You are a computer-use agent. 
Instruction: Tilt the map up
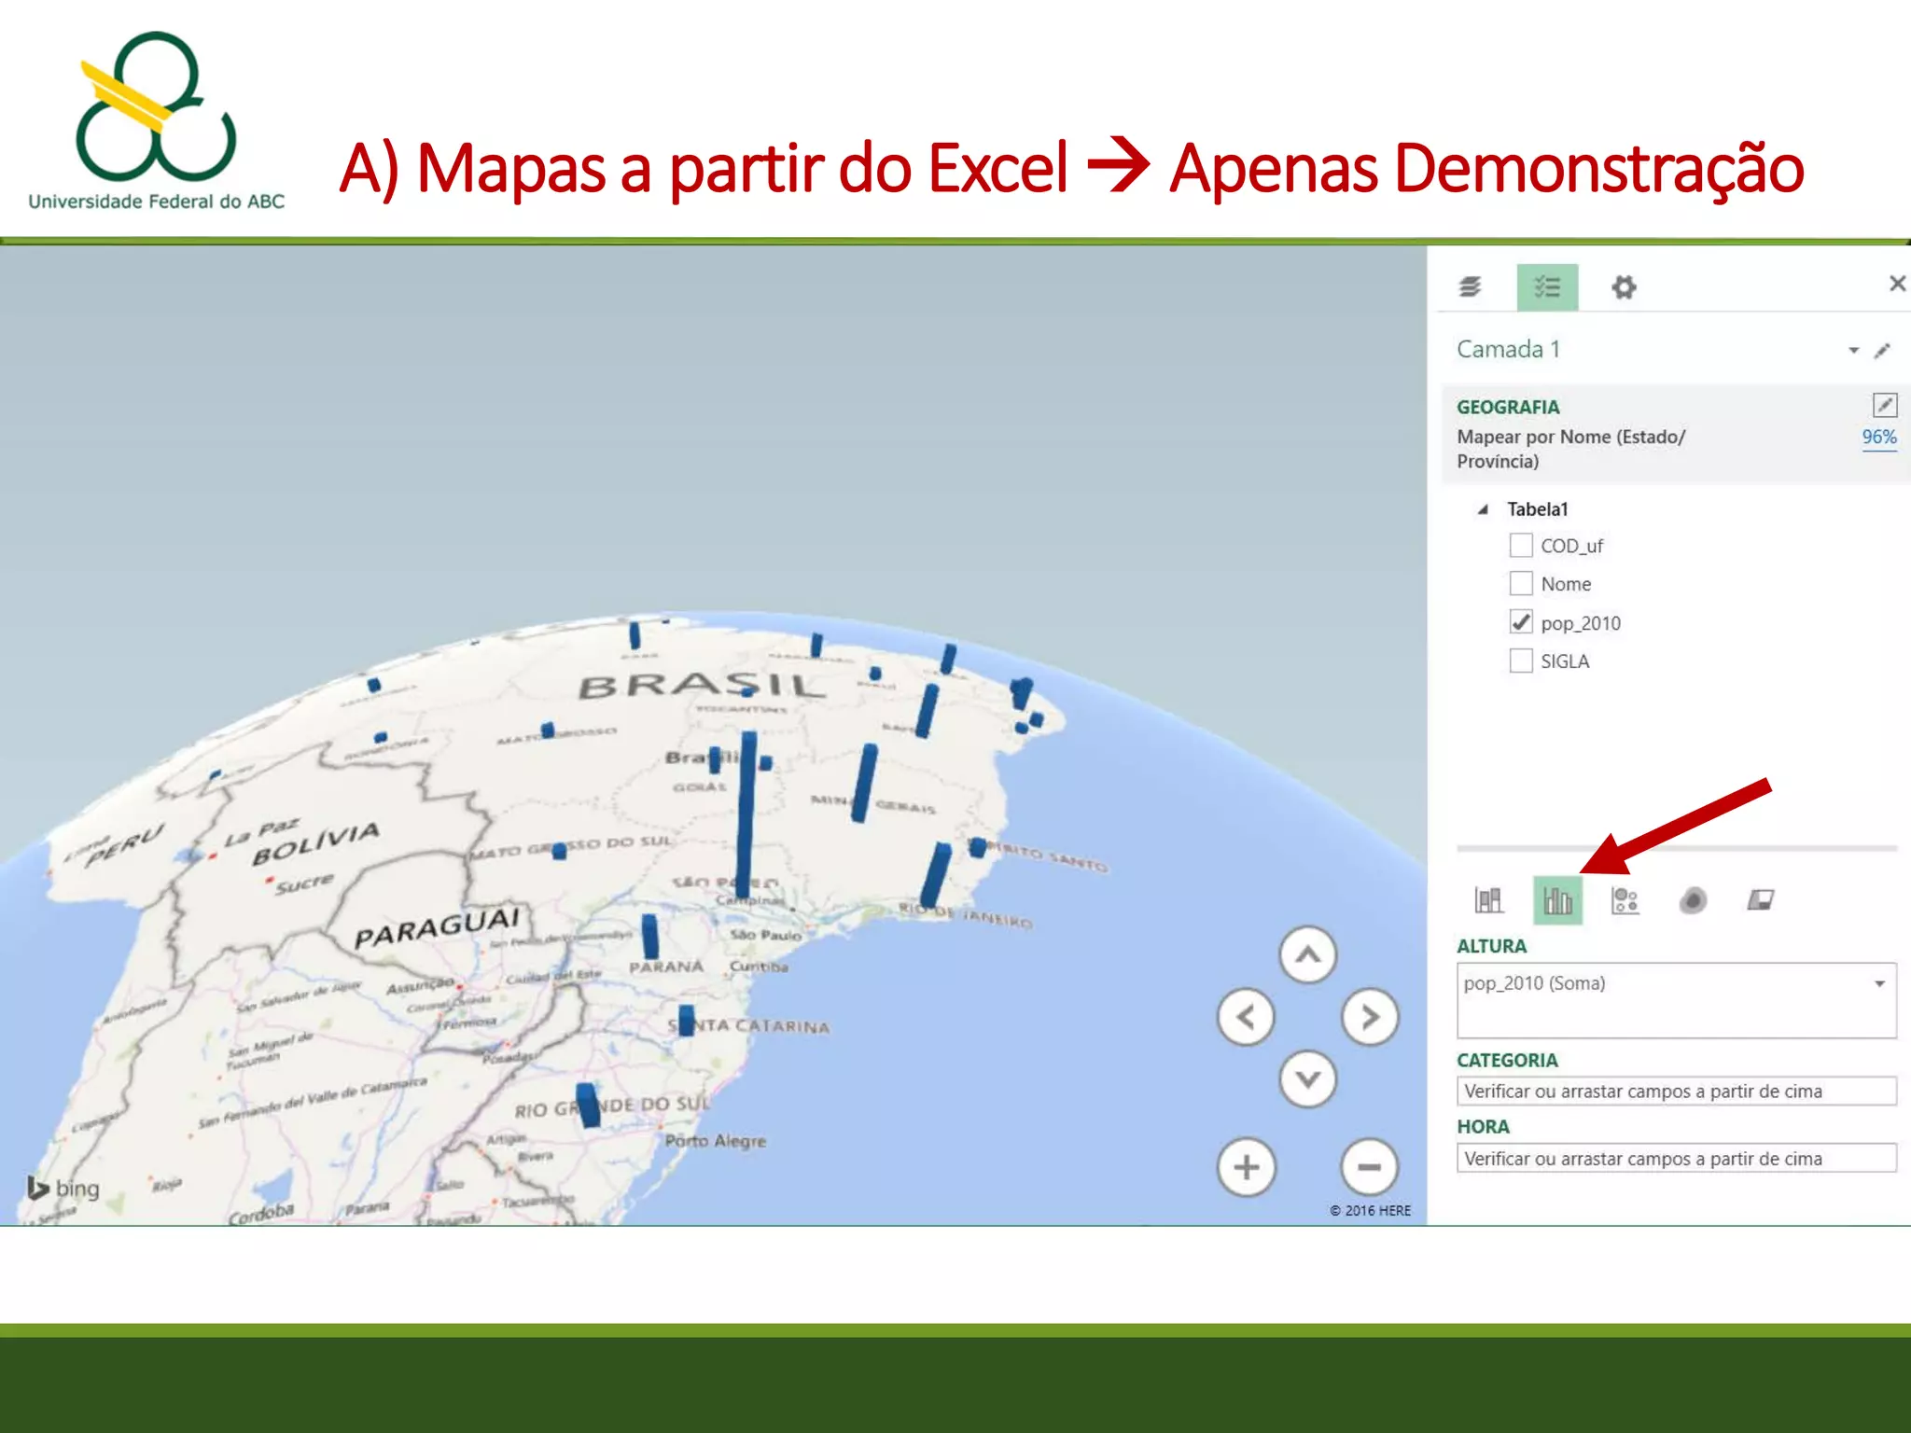[x=1308, y=954]
